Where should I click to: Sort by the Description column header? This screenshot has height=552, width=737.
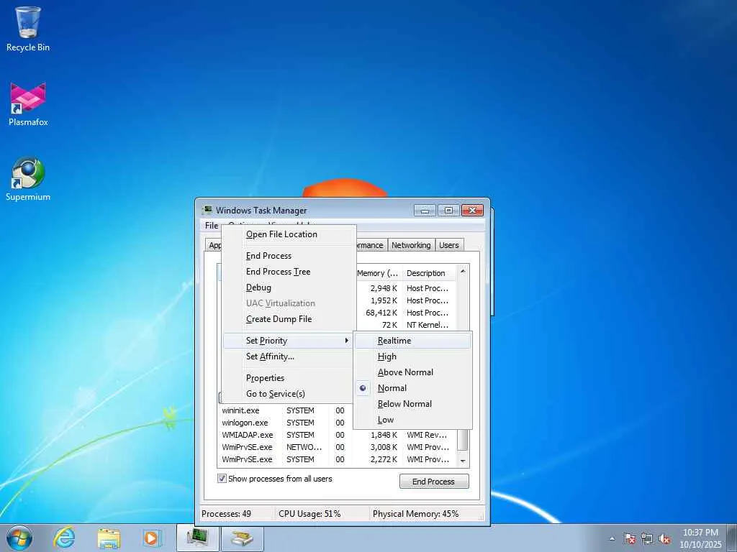pos(429,273)
